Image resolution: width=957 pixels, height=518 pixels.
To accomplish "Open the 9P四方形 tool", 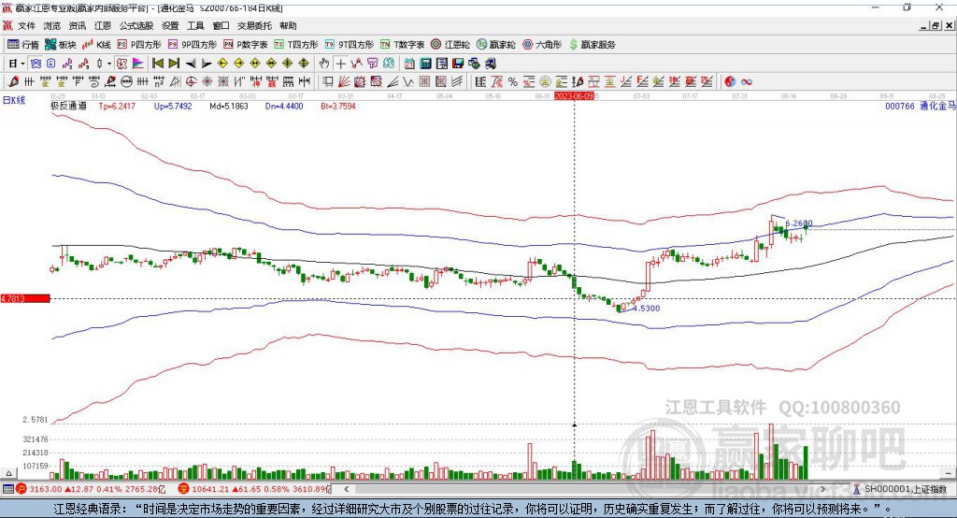I will (x=193, y=45).
